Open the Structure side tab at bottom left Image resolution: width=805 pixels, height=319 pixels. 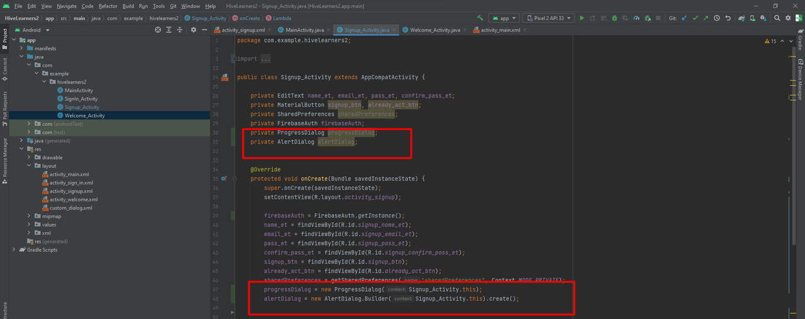point(4,310)
